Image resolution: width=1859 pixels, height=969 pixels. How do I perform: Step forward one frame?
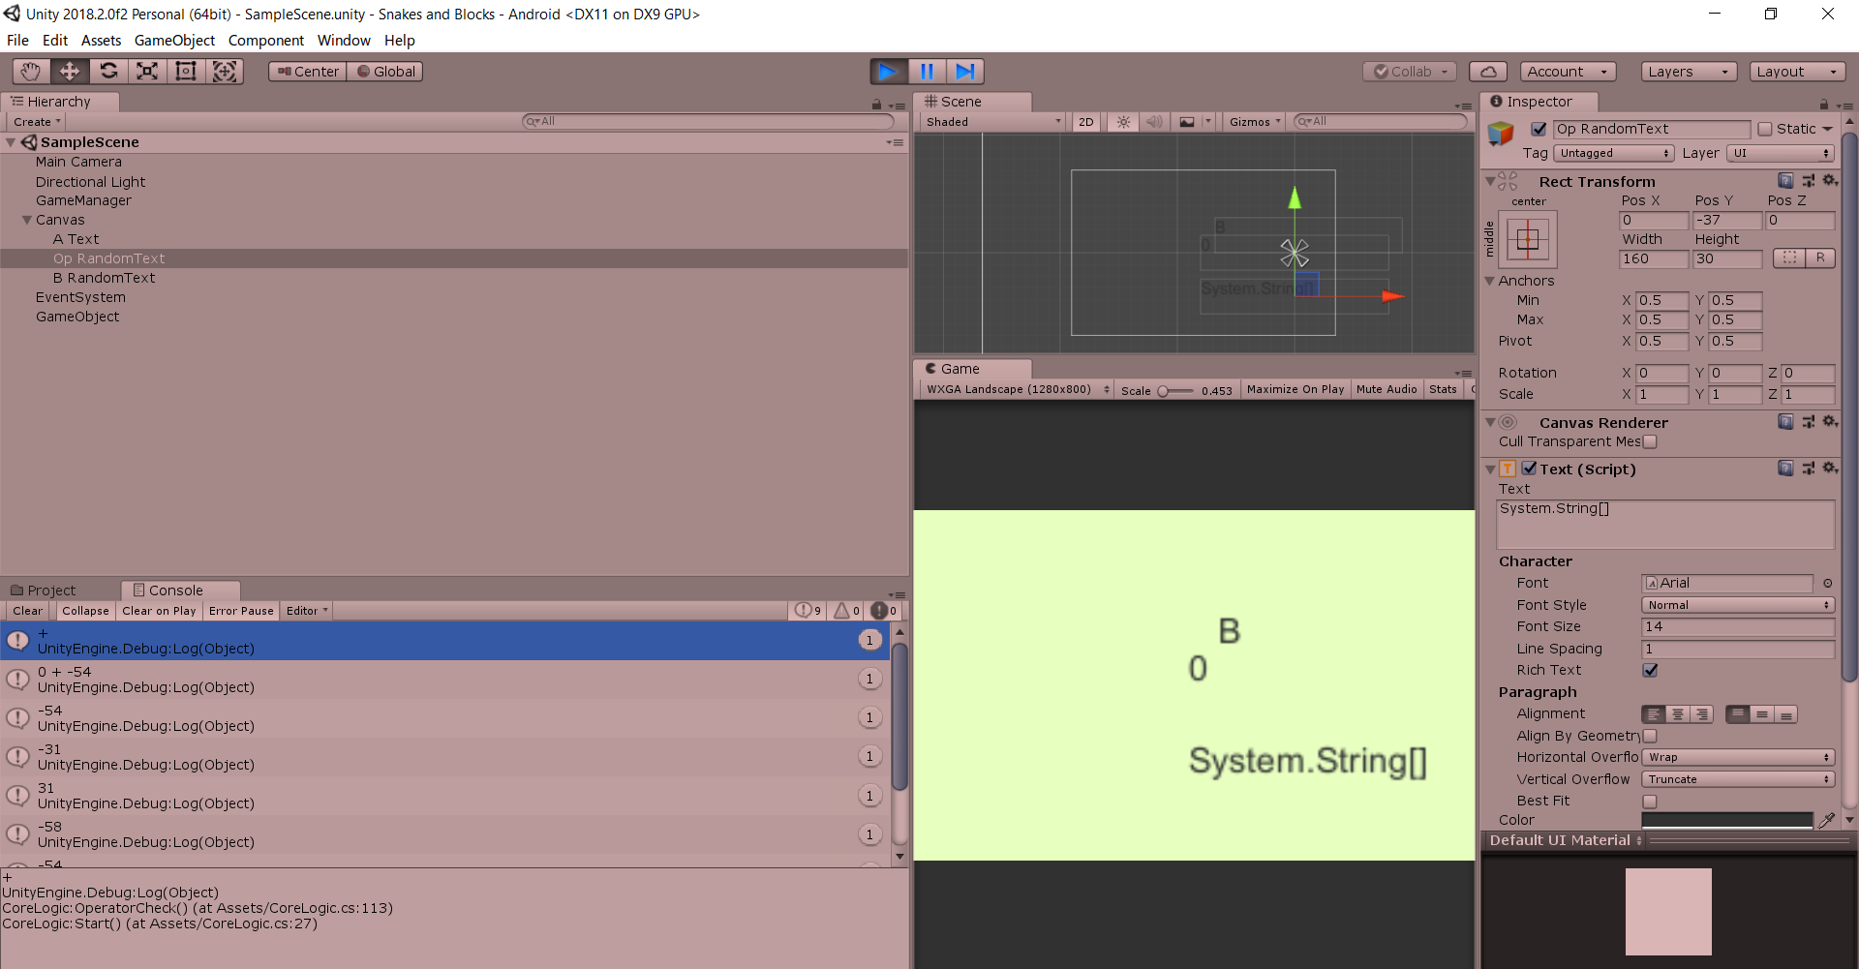click(965, 71)
